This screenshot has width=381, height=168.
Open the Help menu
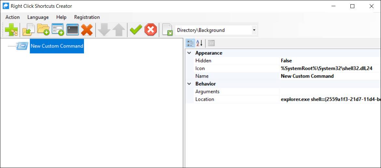pos(61,17)
